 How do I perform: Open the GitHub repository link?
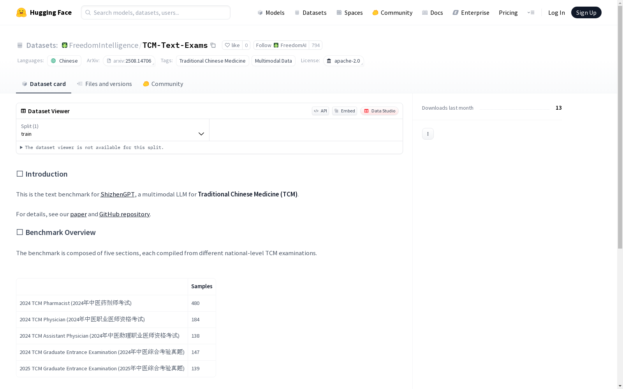pos(125,214)
